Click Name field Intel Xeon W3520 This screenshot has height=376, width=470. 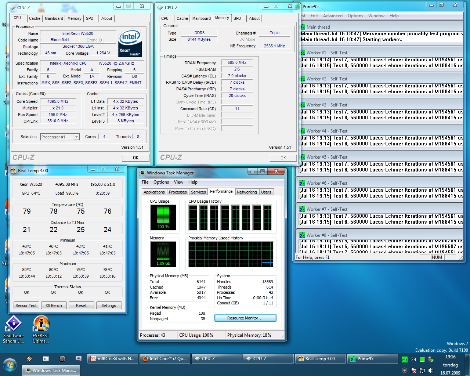pos(77,33)
